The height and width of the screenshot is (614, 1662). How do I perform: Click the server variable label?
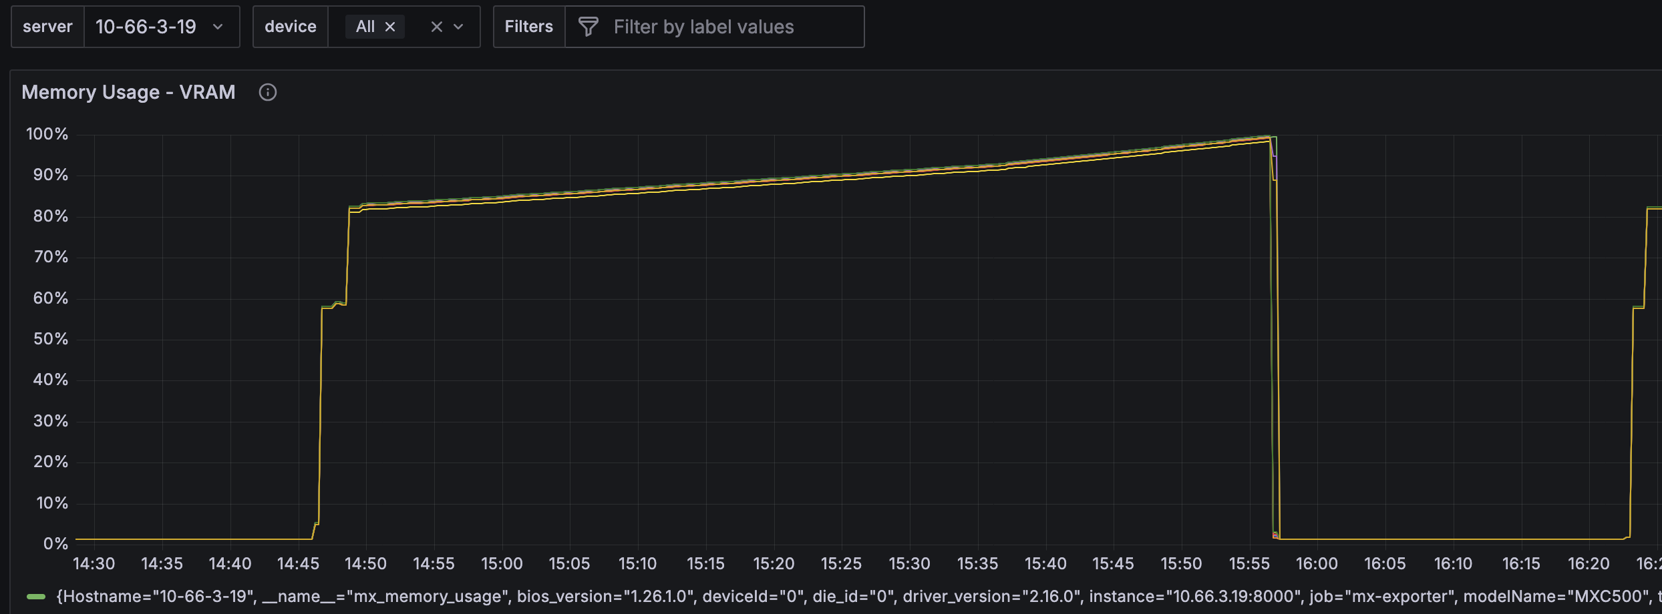(47, 27)
